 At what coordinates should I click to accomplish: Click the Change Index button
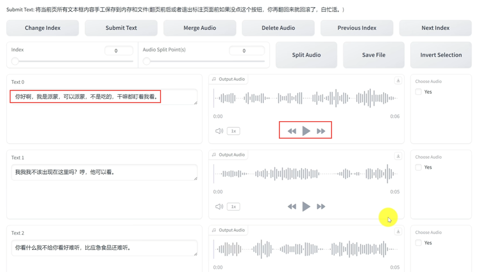(43, 28)
